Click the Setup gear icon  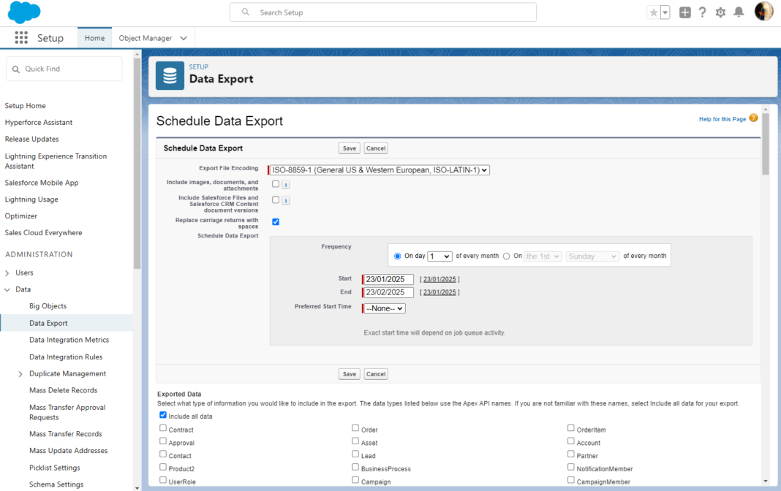tap(720, 12)
